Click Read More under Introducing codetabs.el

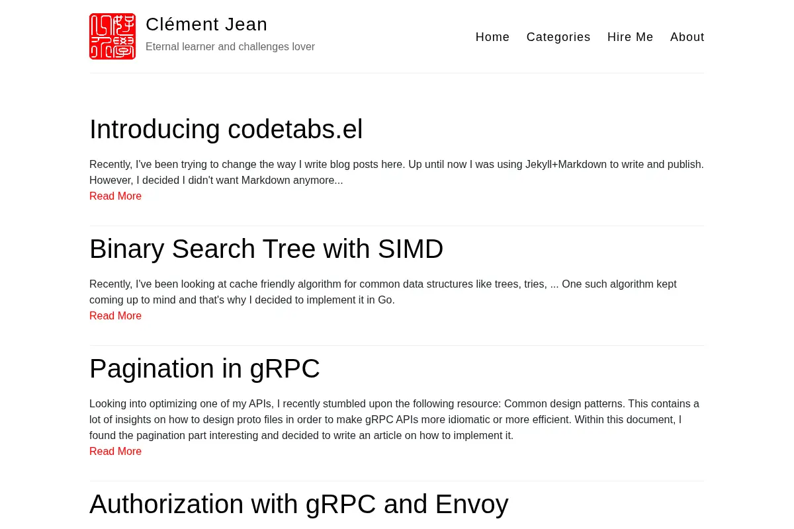pos(115,196)
